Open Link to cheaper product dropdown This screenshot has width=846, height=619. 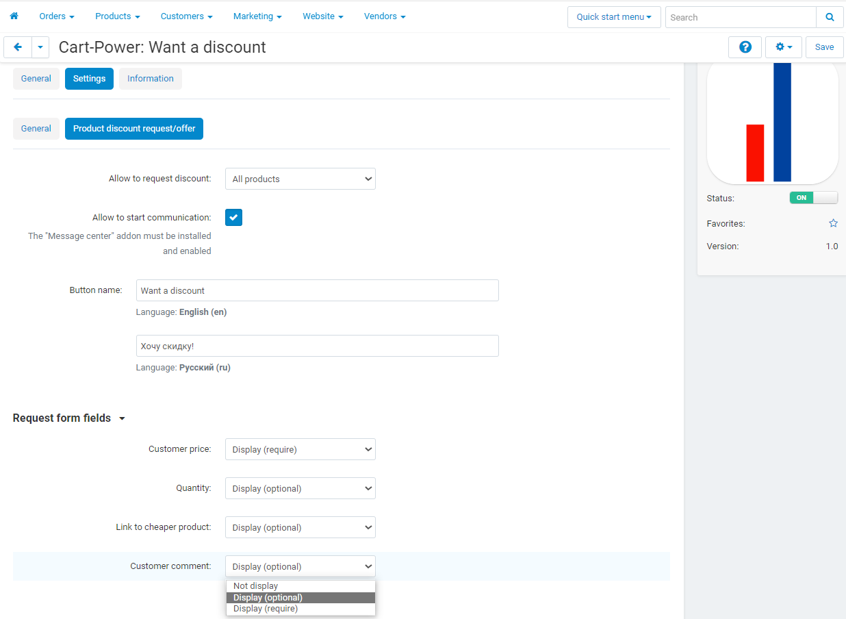tap(300, 527)
